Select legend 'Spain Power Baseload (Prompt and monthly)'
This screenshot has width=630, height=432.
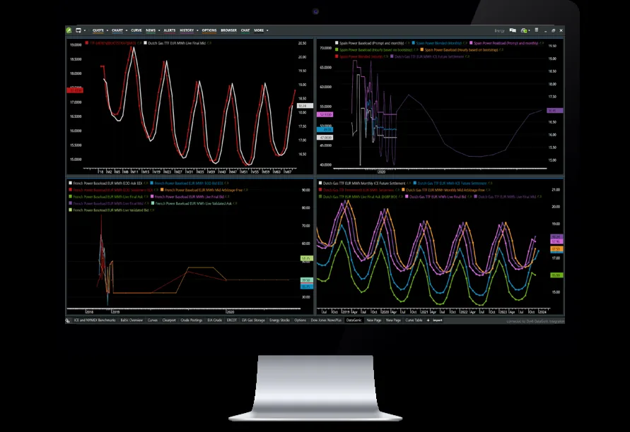[x=372, y=43]
